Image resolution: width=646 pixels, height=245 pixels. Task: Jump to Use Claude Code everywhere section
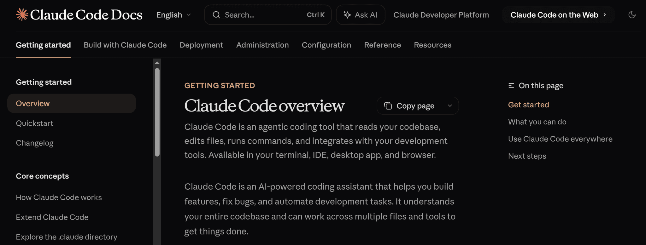click(560, 139)
